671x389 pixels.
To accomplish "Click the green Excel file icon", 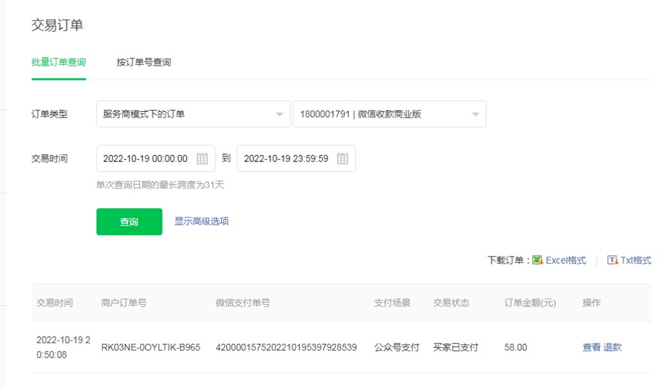I will click(538, 260).
